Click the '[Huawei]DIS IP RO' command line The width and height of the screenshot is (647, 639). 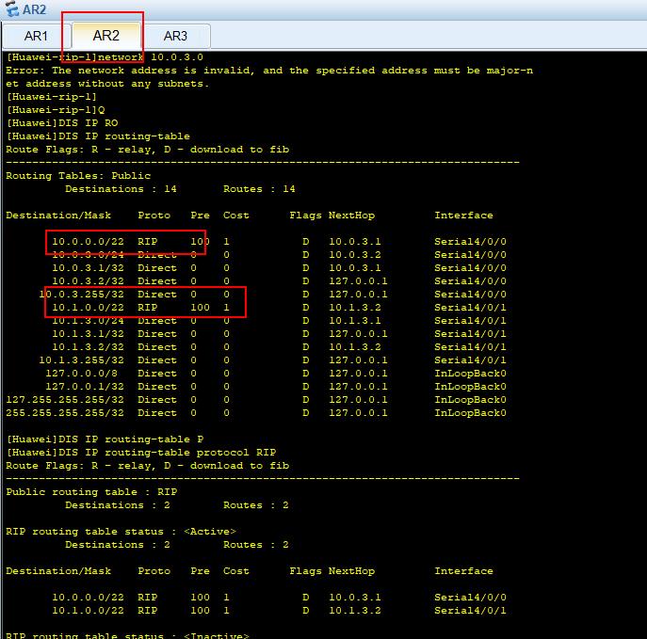point(62,123)
